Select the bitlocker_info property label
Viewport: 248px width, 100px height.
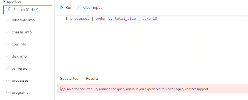click(x=23, y=20)
